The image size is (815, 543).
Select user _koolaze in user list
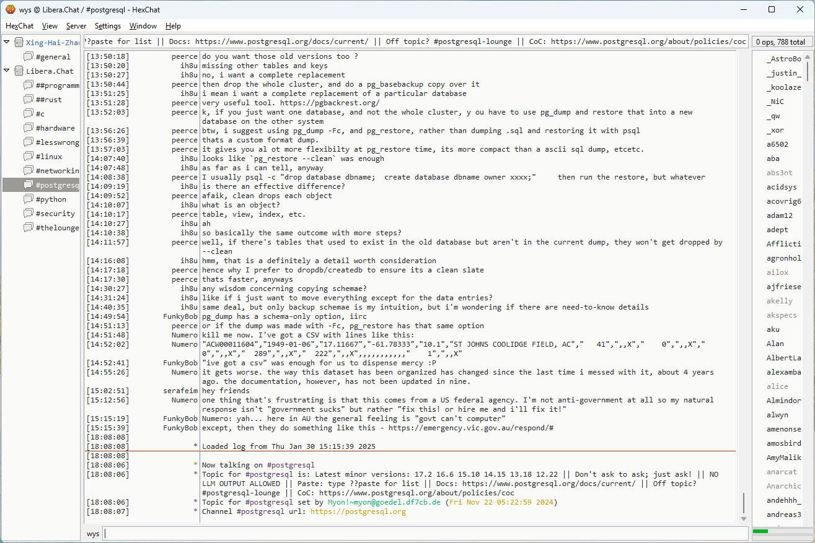pyautogui.click(x=783, y=87)
